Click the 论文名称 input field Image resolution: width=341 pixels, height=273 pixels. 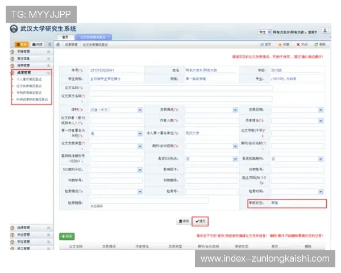pyautogui.click(x=181, y=88)
